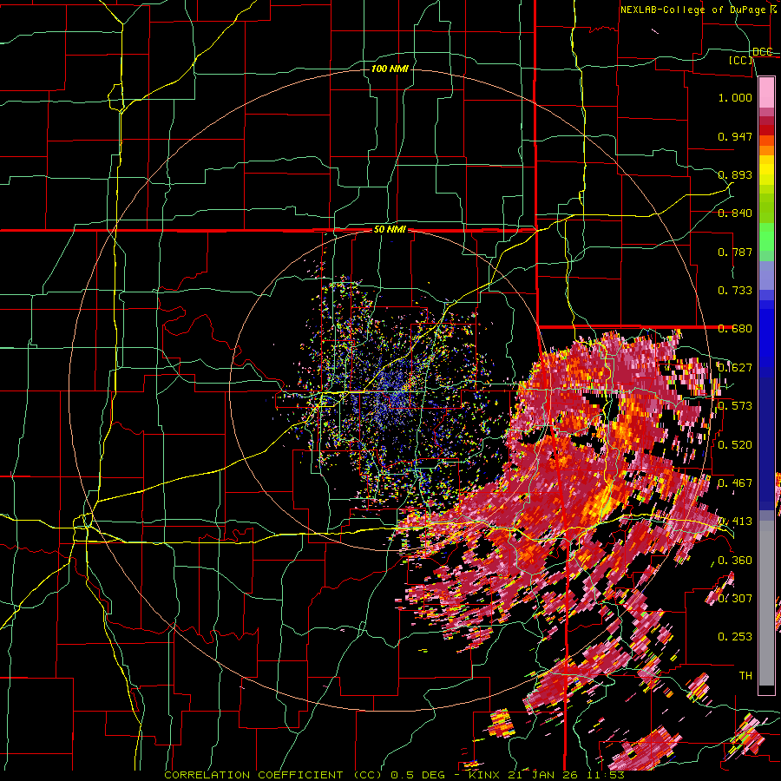Select the 0.307 legend value
Screen dimensions: 781x781
click(x=735, y=598)
